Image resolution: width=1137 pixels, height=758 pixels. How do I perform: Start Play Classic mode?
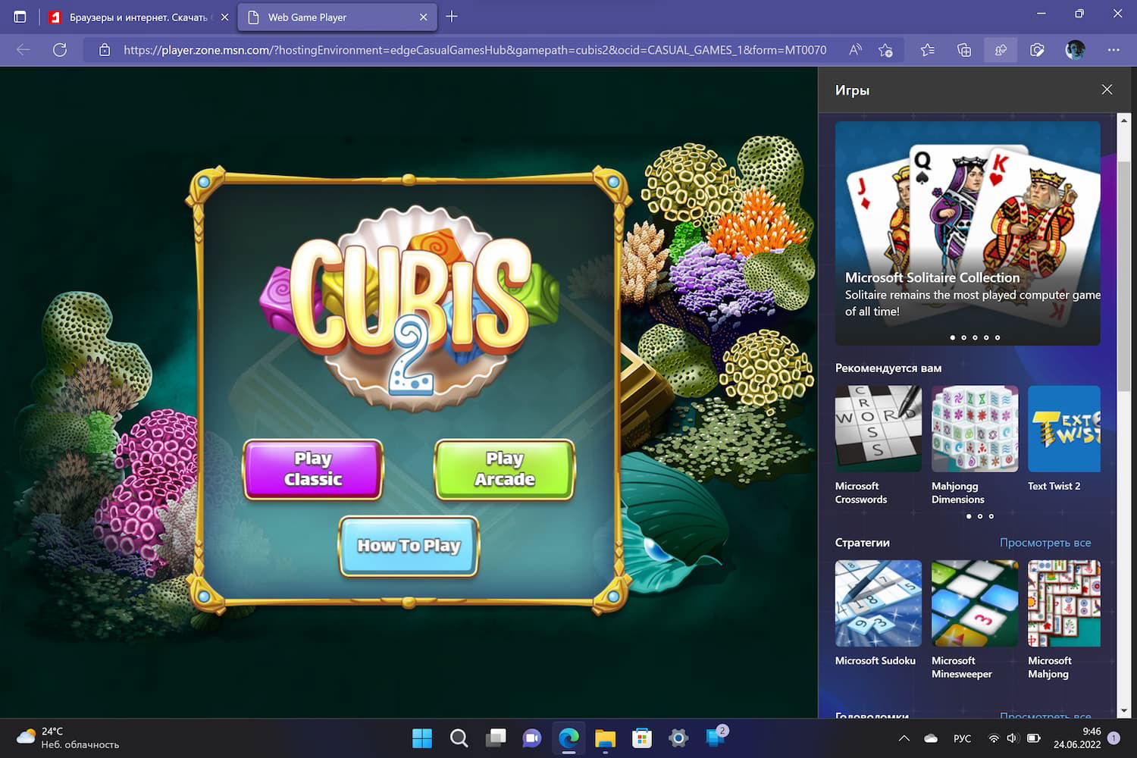tap(313, 469)
